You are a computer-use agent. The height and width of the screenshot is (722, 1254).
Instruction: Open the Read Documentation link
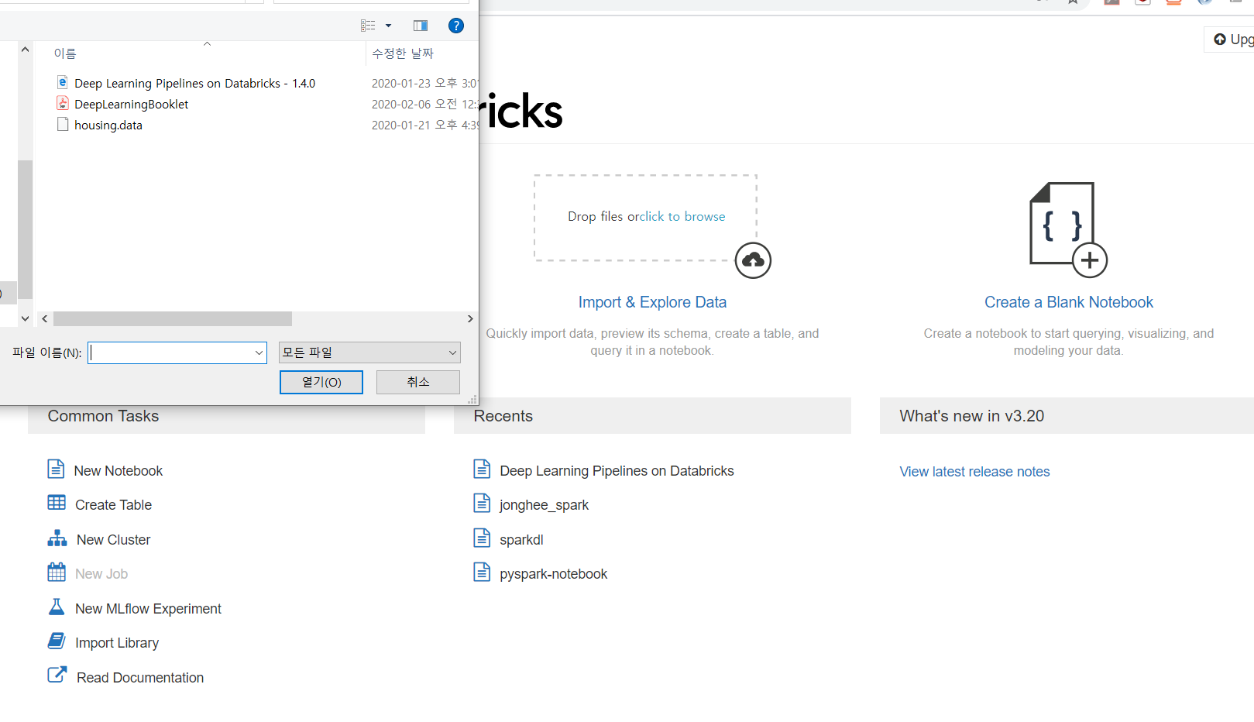pyautogui.click(x=140, y=678)
